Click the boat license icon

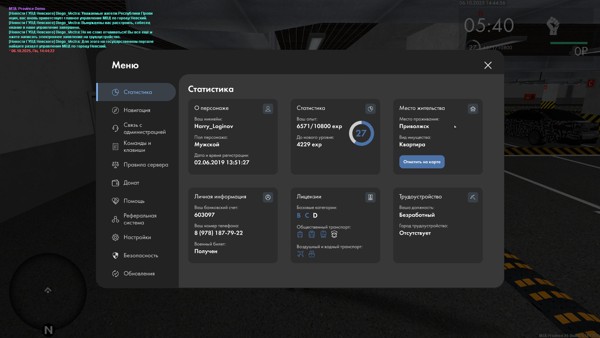pos(312,254)
